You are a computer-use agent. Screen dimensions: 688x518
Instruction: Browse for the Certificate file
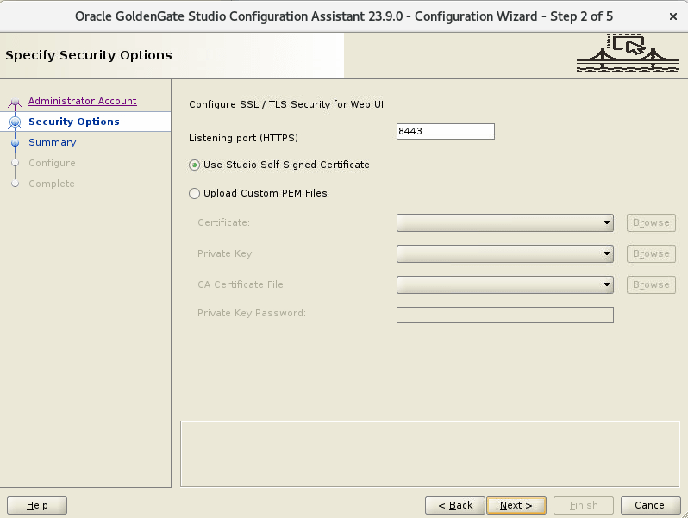(x=651, y=223)
